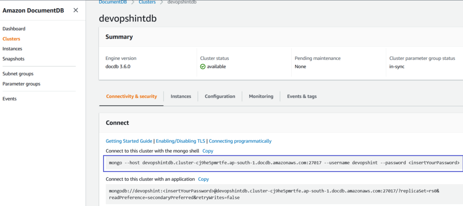This screenshot has width=463, height=206.
Task: Open Parameter groups in the sidebar
Action: point(21,84)
